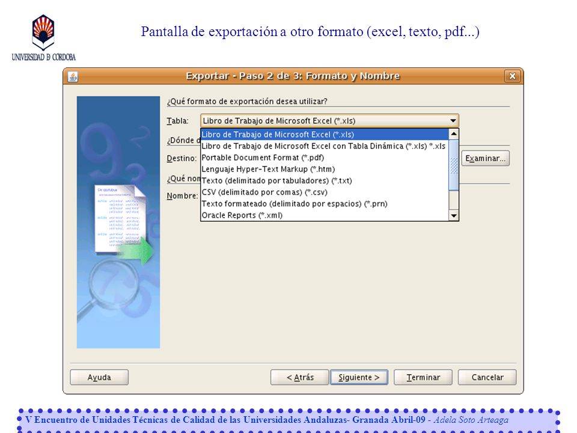This screenshot has width=577, height=433.
Task: Click the '¿Qué formato de exportación desea utilizar?' text
Action: [x=247, y=101]
